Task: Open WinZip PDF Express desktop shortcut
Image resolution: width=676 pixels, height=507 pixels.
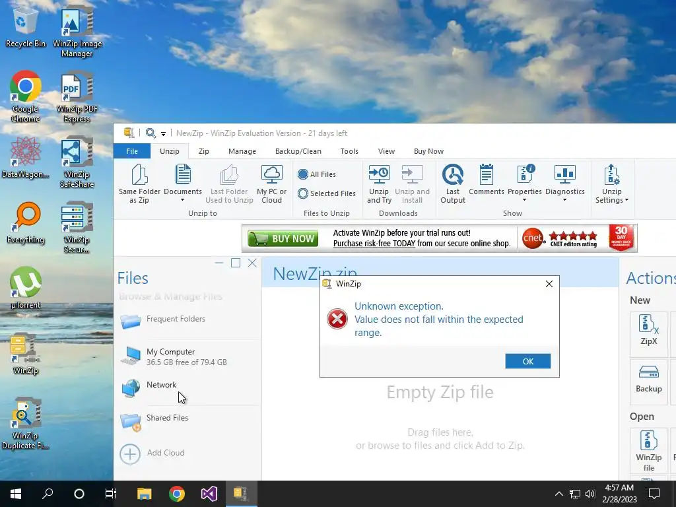Action: click(x=77, y=96)
